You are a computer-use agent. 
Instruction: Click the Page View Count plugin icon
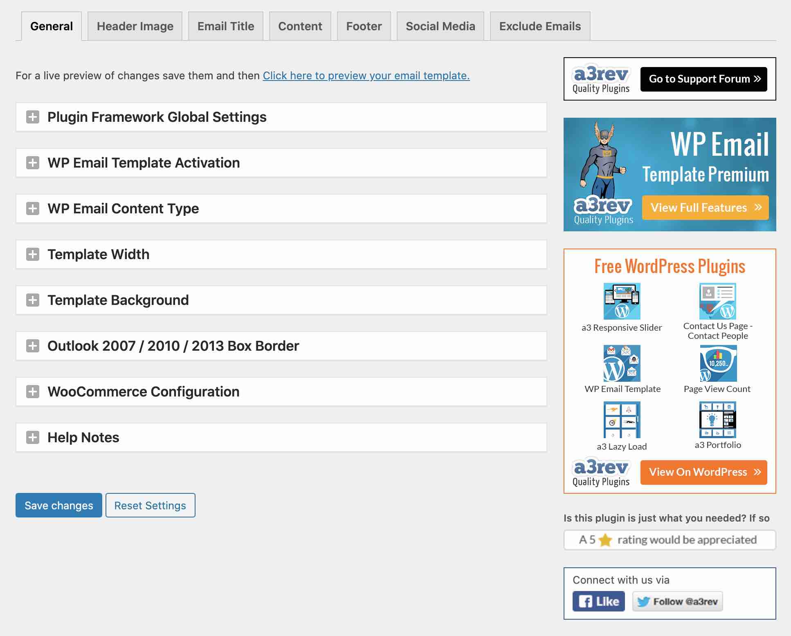[x=717, y=363]
